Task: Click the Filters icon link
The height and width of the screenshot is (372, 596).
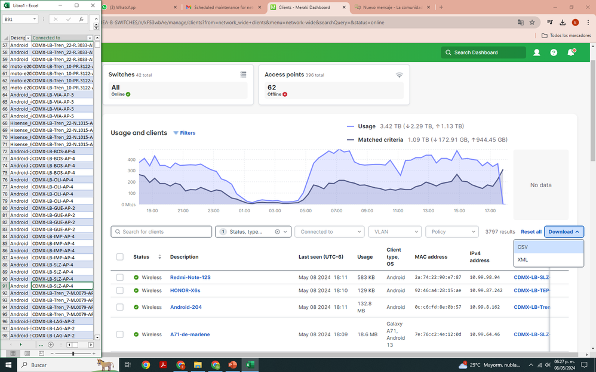Action: (x=184, y=133)
